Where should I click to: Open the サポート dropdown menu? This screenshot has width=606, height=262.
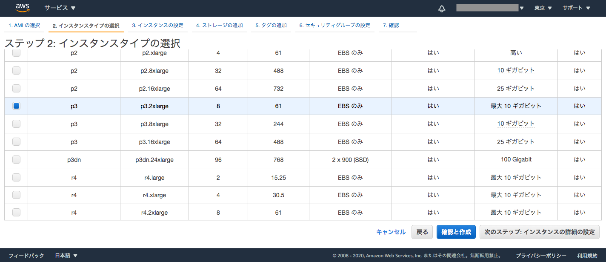click(x=576, y=8)
